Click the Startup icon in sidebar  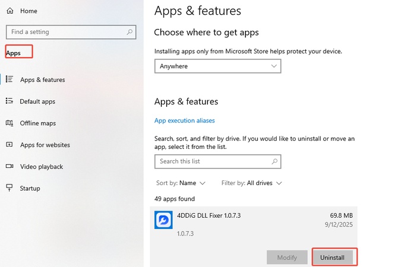point(10,188)
